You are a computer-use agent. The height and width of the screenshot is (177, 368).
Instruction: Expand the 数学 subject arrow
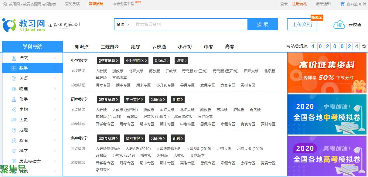55,68
